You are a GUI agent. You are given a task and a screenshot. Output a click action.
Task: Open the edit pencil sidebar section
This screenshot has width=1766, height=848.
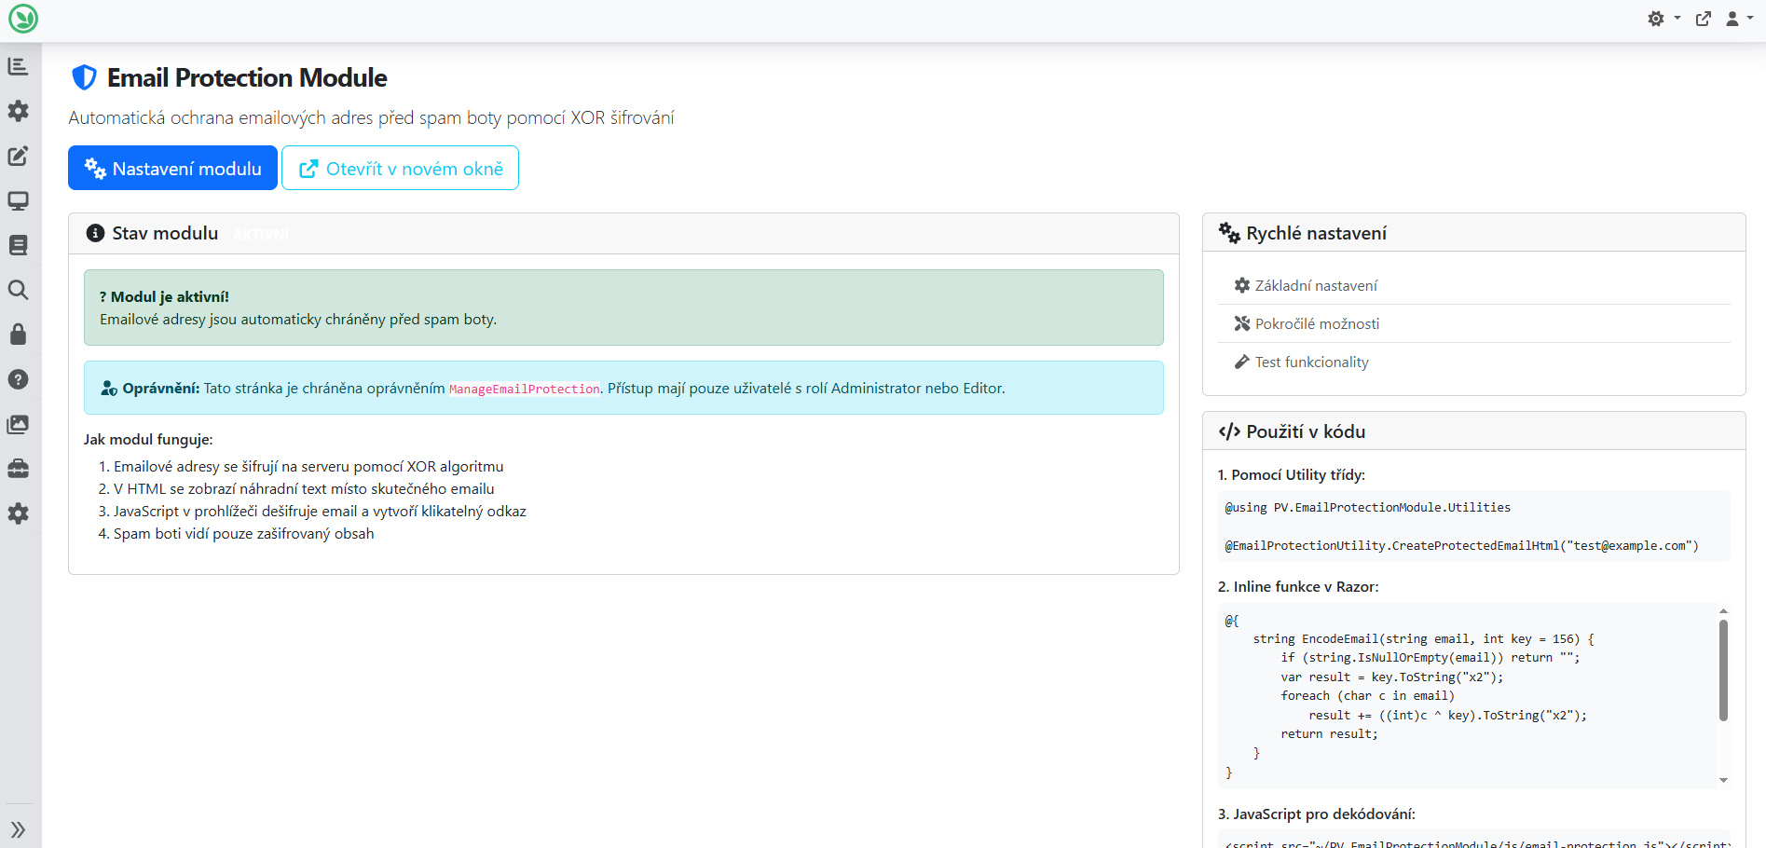(x=18, y=156)
